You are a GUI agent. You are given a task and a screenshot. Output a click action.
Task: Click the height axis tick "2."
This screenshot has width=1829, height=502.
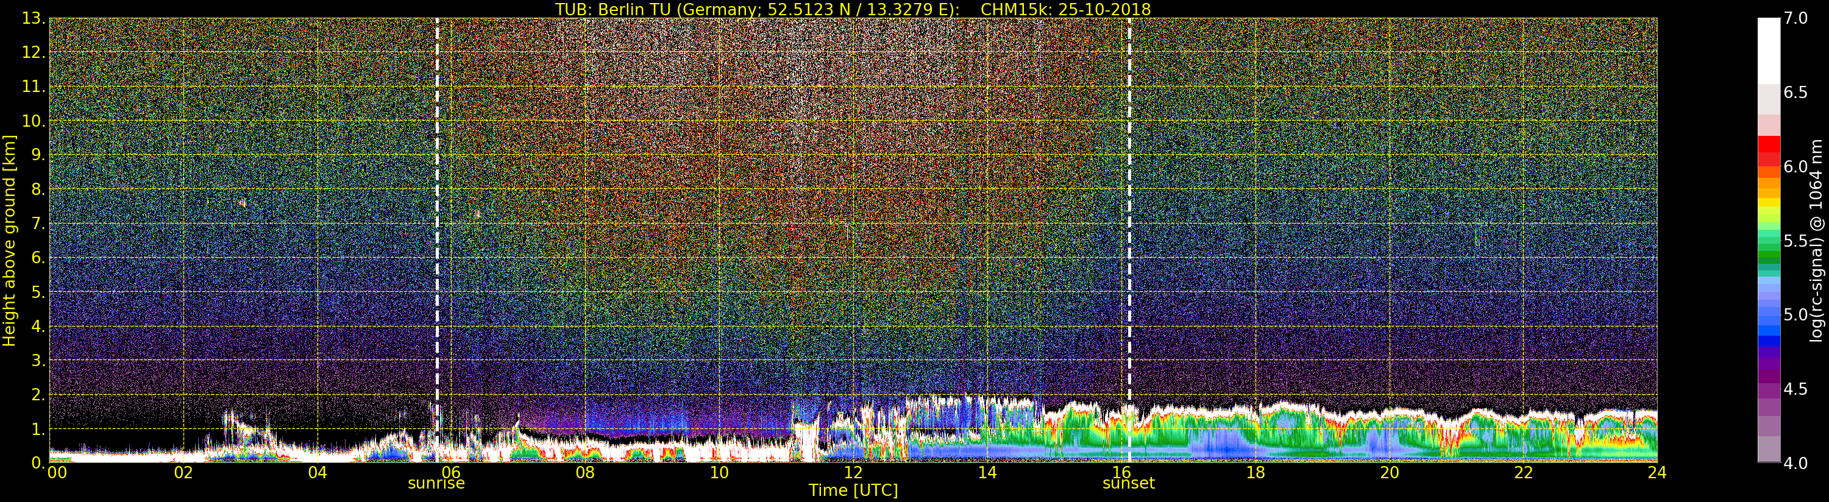tap(38, 394)
